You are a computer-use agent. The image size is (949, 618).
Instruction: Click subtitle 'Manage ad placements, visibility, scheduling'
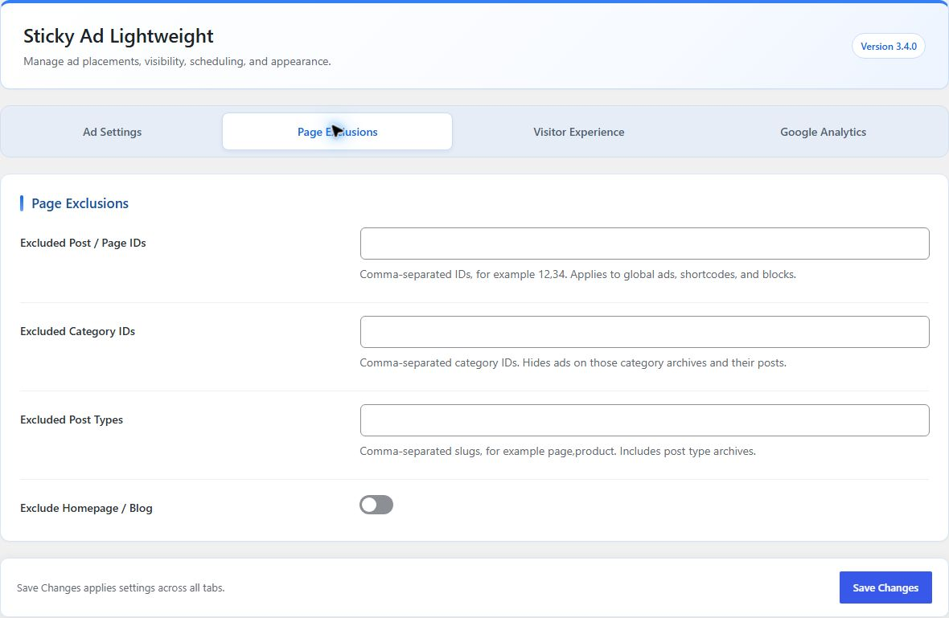pyautogui.click(x=177, y=62)
